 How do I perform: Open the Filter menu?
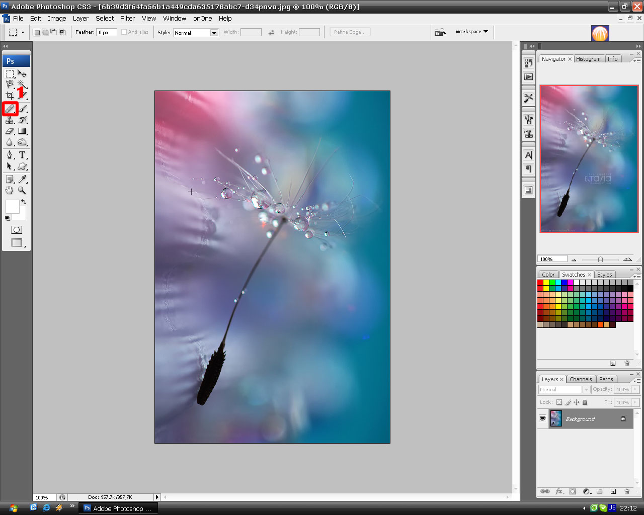click(127, 18)
